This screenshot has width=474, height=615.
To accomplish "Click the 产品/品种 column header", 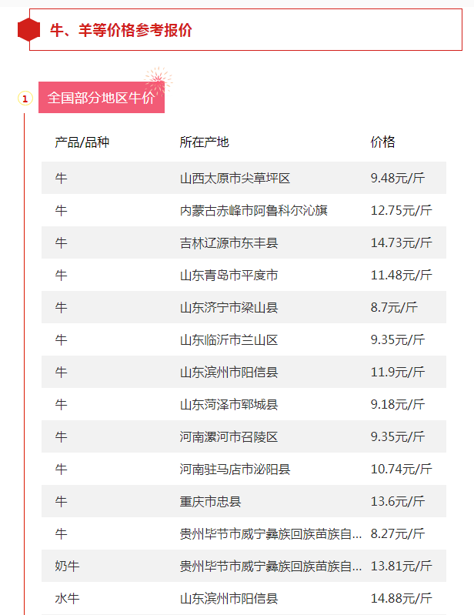I will [x=82, y=142].
